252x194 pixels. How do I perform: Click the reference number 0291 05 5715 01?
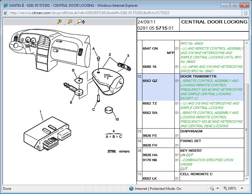pos(155,28)
